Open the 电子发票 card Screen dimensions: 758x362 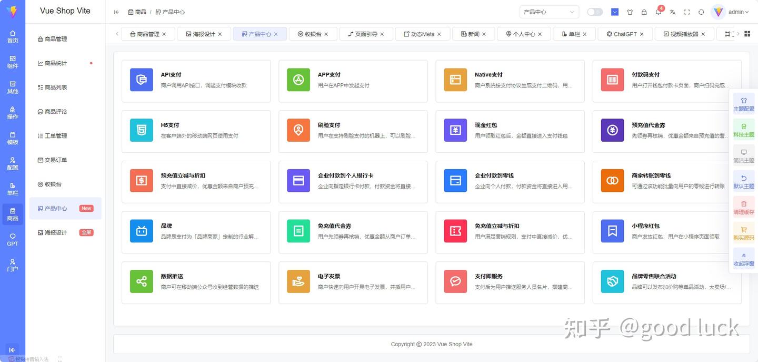pos(353,282)
